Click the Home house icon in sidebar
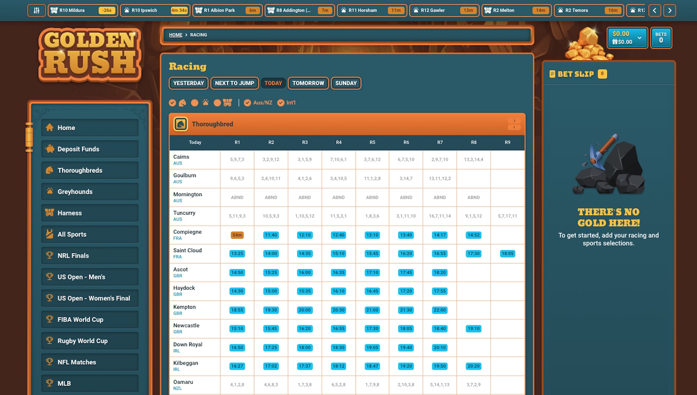Viewport: 697px width, 395px height. pyautogui.click(x=50, y=128)
